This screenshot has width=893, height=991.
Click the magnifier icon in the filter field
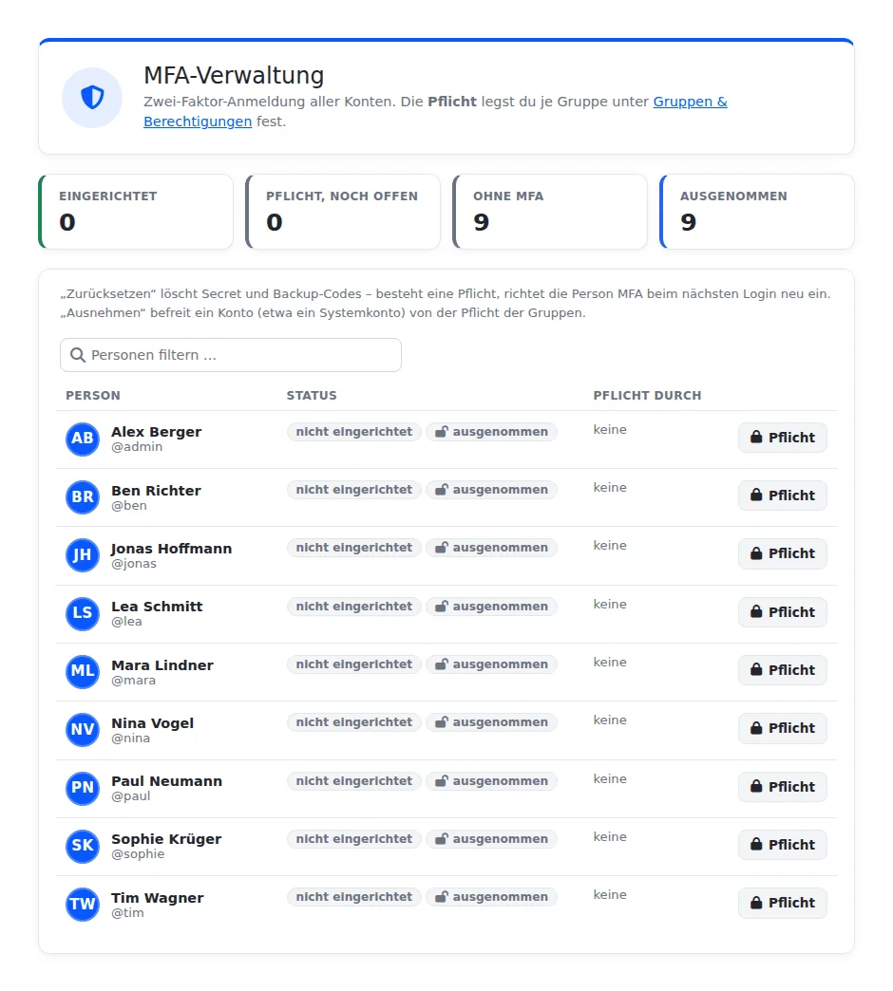point(78,355)
